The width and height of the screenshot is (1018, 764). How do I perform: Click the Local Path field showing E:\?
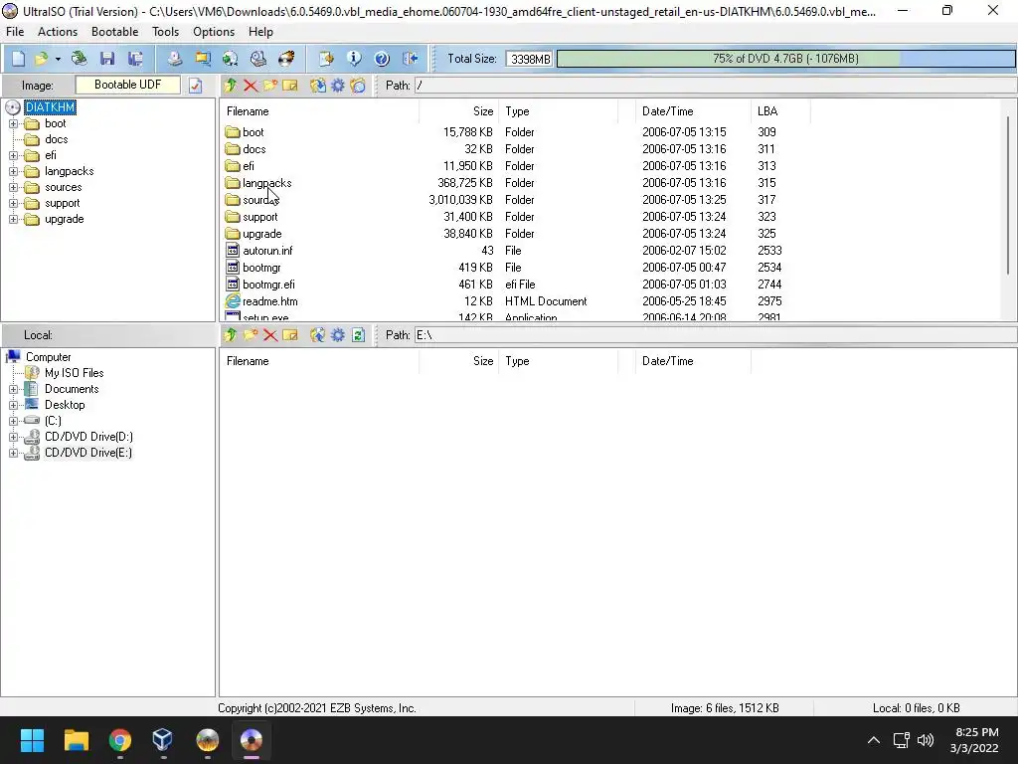point(716,335)
